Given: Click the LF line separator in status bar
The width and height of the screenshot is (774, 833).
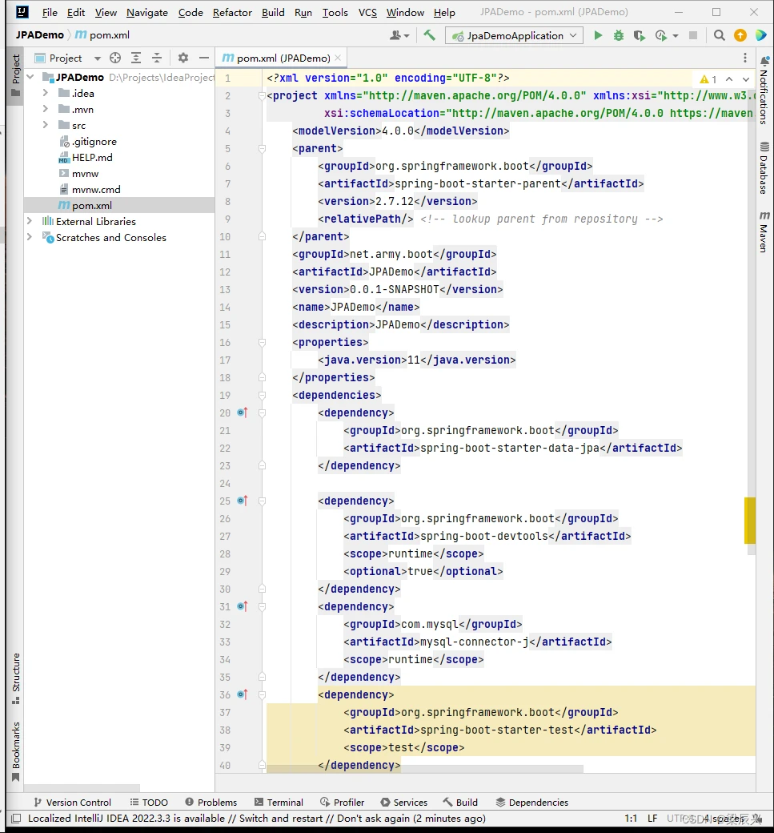Looking at the screenshot, I should (652, 818).
